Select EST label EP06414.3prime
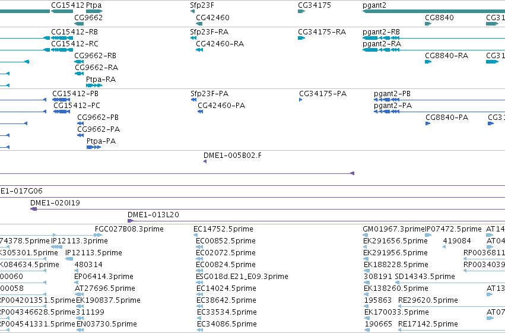505x333 pixels. click(104, 277)
